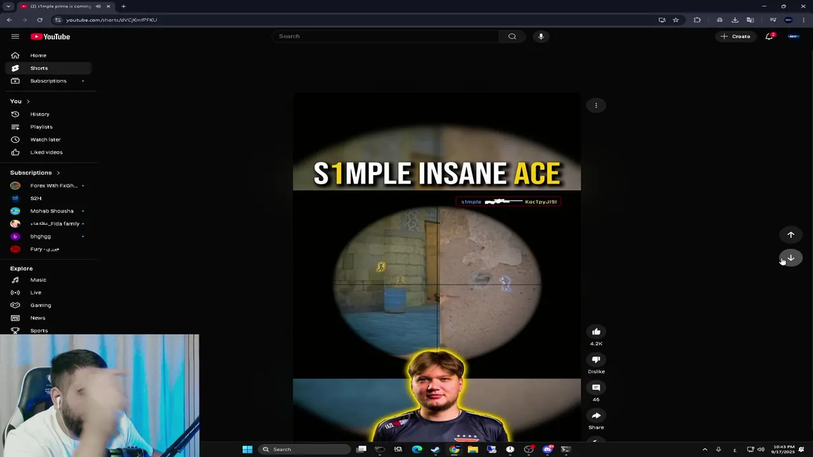This screenshot has height=457, width=813.
Task: Focus the YouTube search box
Action: [x=386, y=36]
